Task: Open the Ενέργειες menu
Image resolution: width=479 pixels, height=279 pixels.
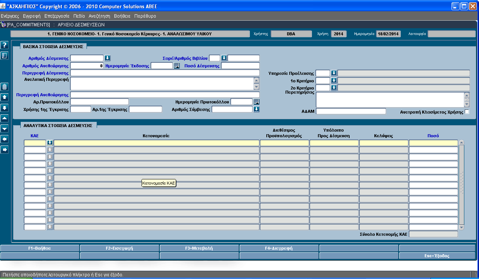Action: [10, 16]
